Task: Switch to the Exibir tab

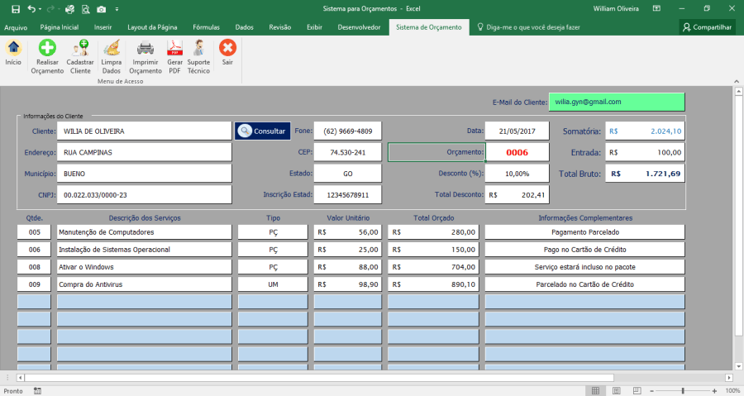Action: click(315, 27)
